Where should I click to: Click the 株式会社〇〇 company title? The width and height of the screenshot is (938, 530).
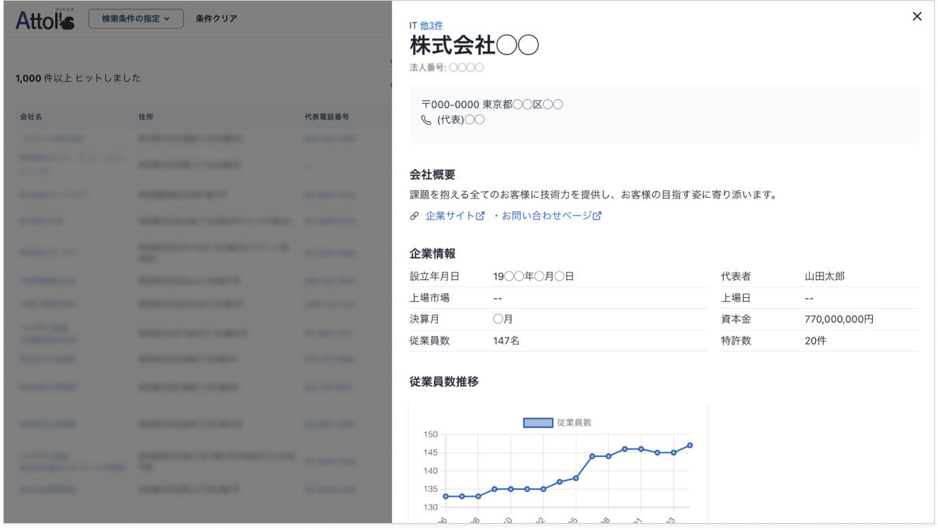(474, 46)
